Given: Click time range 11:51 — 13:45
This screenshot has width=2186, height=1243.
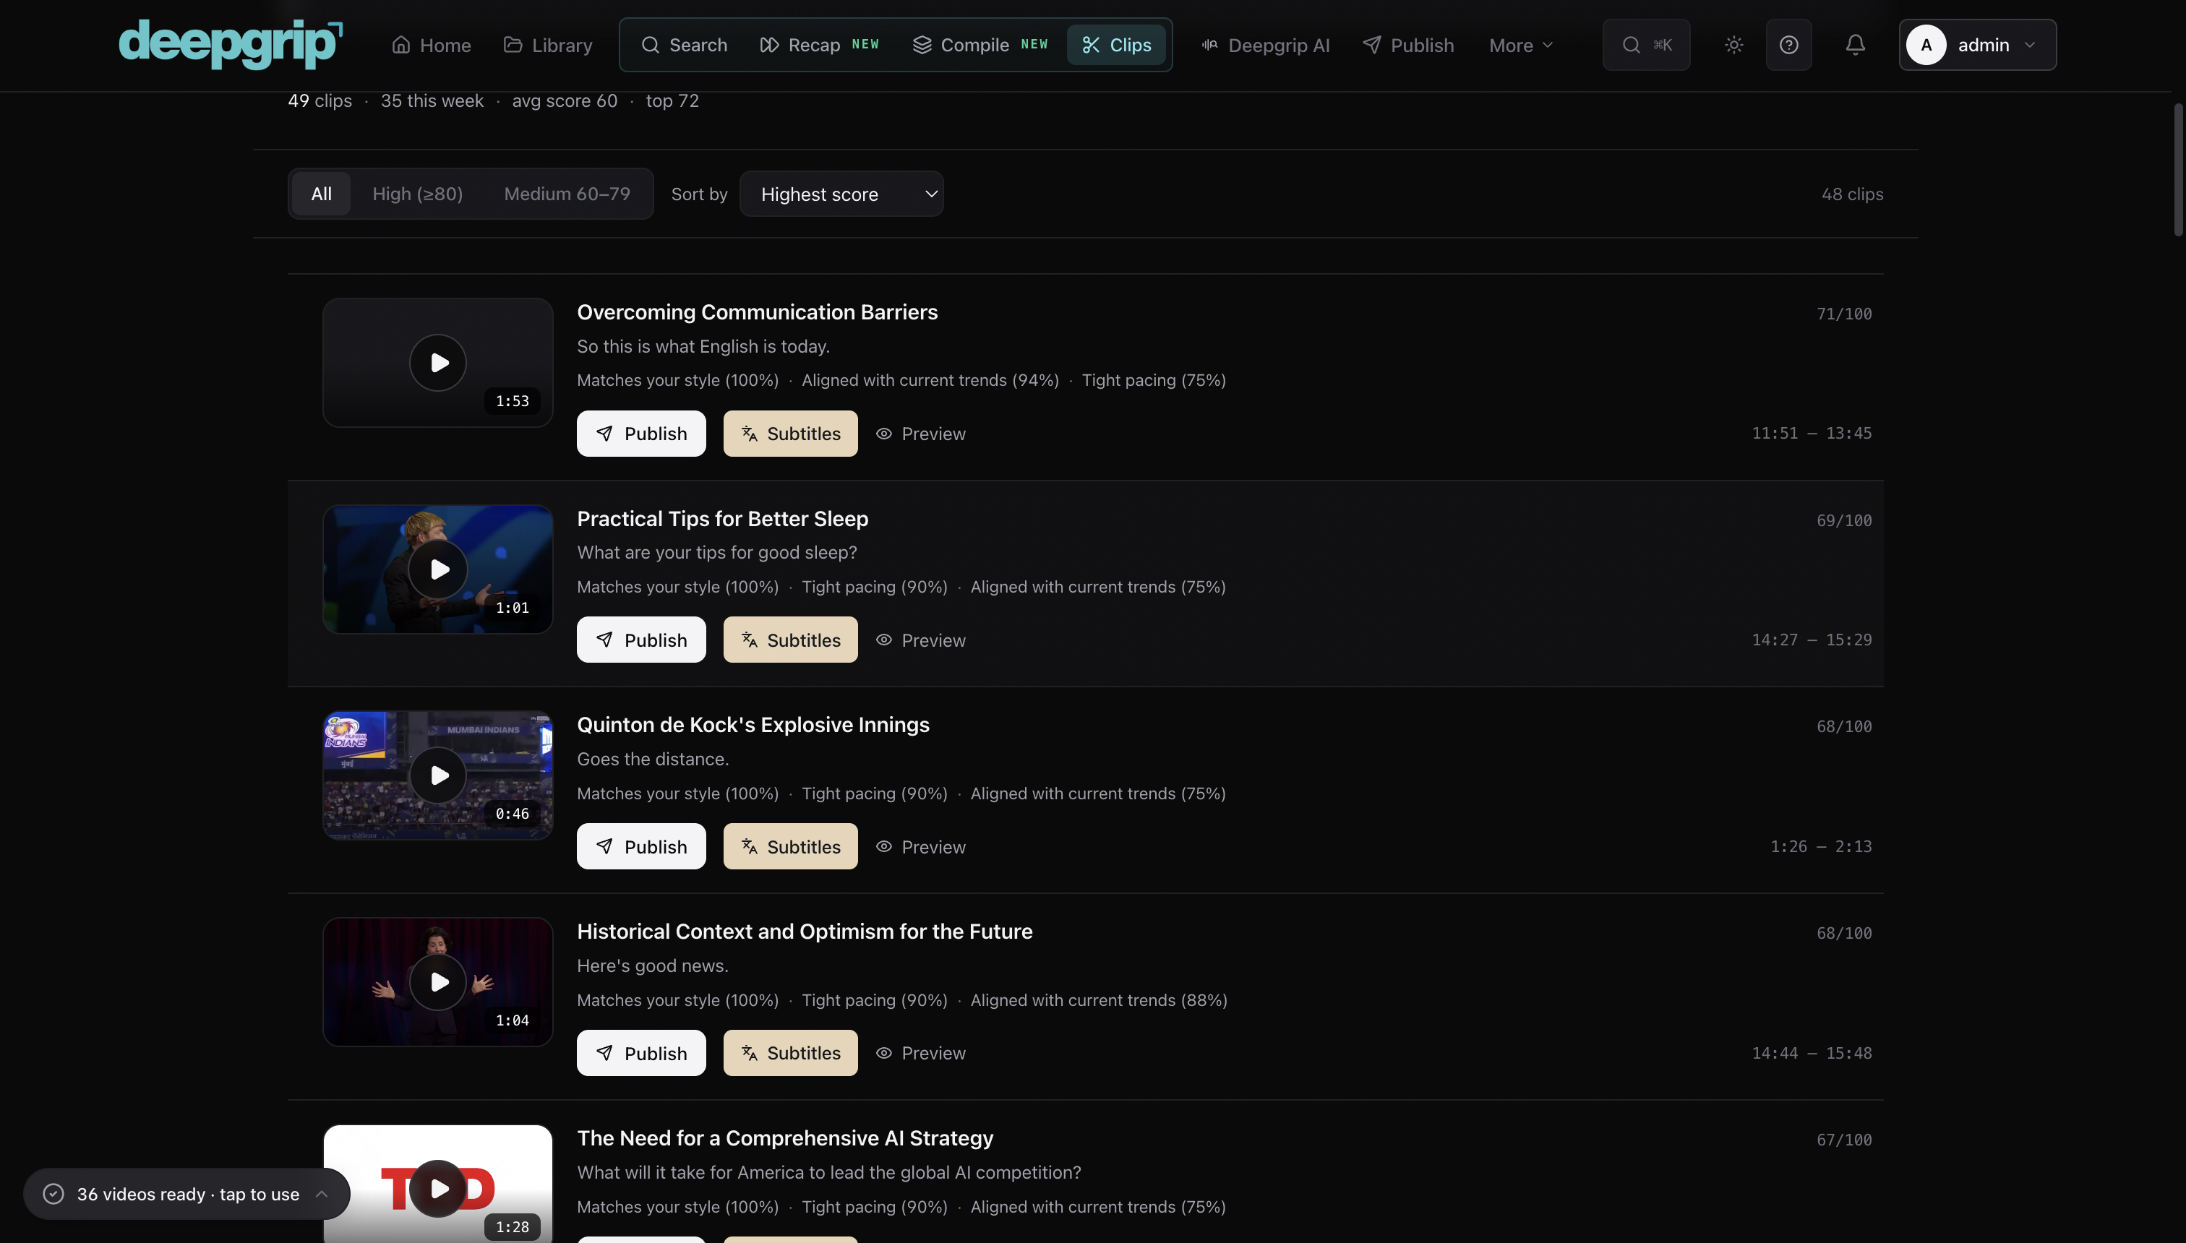Looking at the screenshot, I should pos(1811,434).
